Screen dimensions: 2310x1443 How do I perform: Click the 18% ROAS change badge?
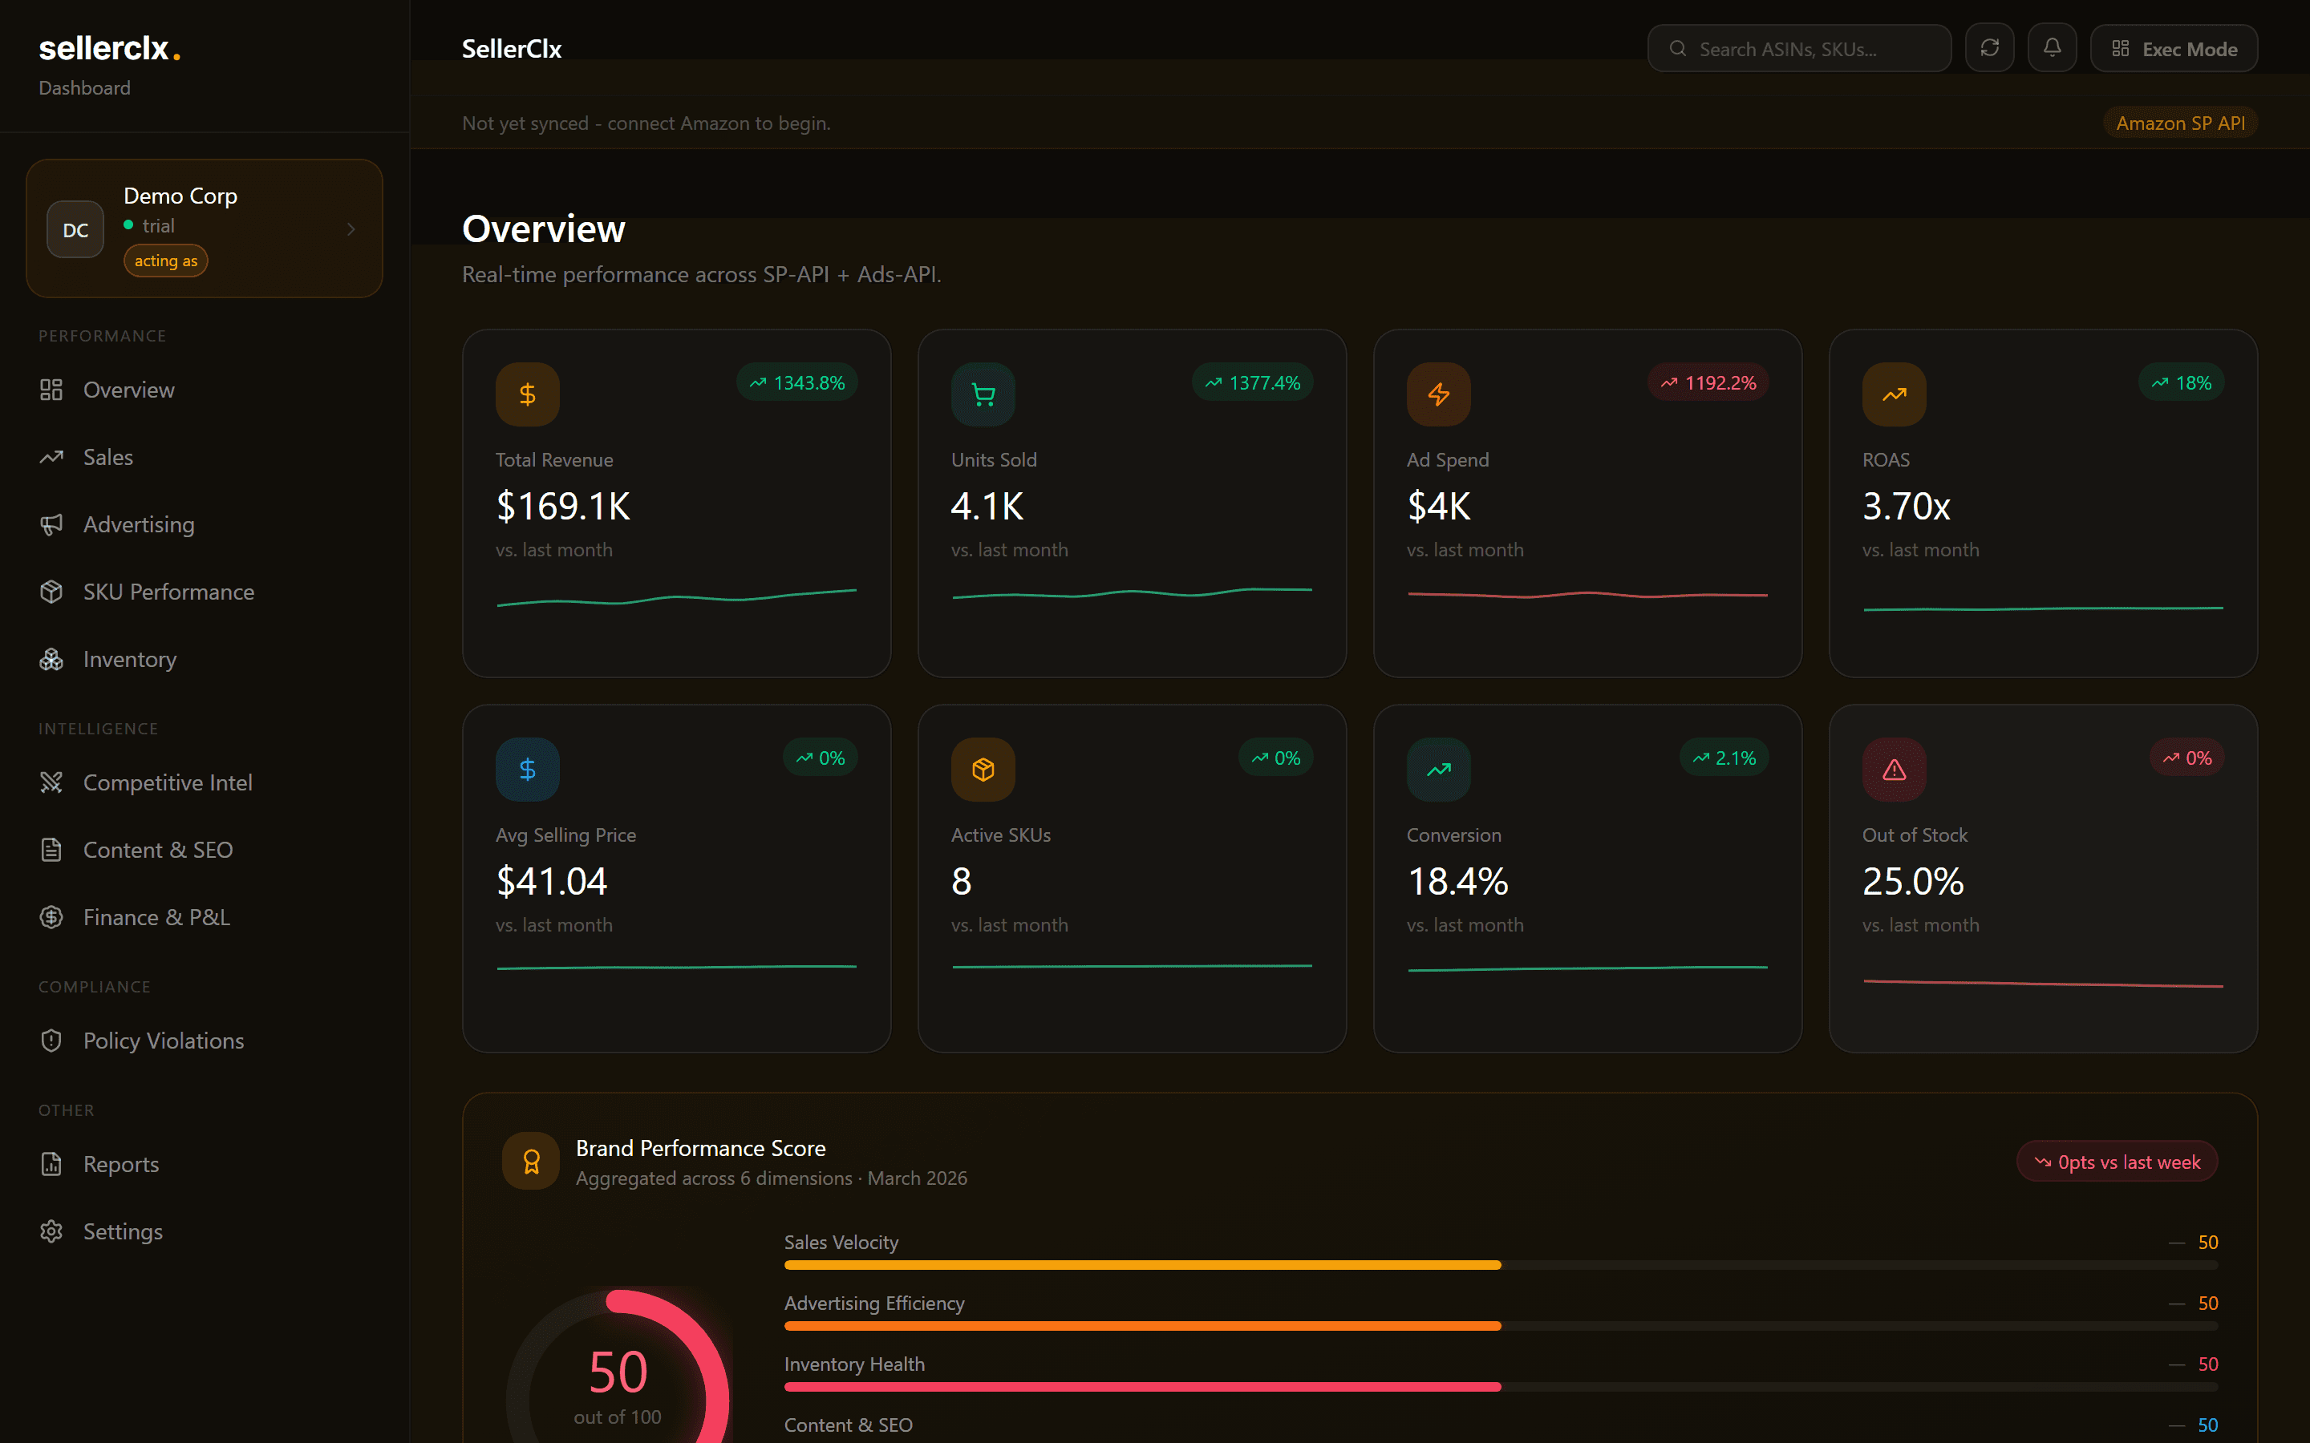(x=2181, y=382)
